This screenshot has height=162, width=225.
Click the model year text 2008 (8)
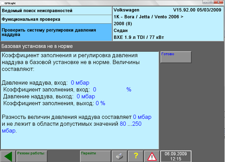click(123, 24)
